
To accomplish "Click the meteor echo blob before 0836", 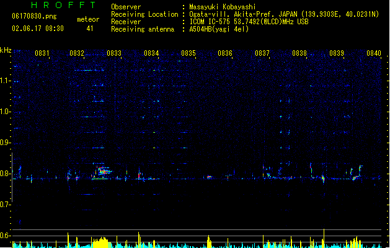I will coord(209,177).
